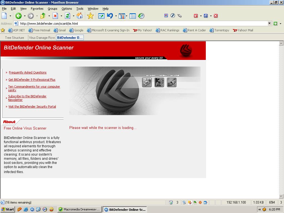Open Visit the BitDefender Security Portal link
Viewport: 284px width, 213px height.
pos(32,106)
